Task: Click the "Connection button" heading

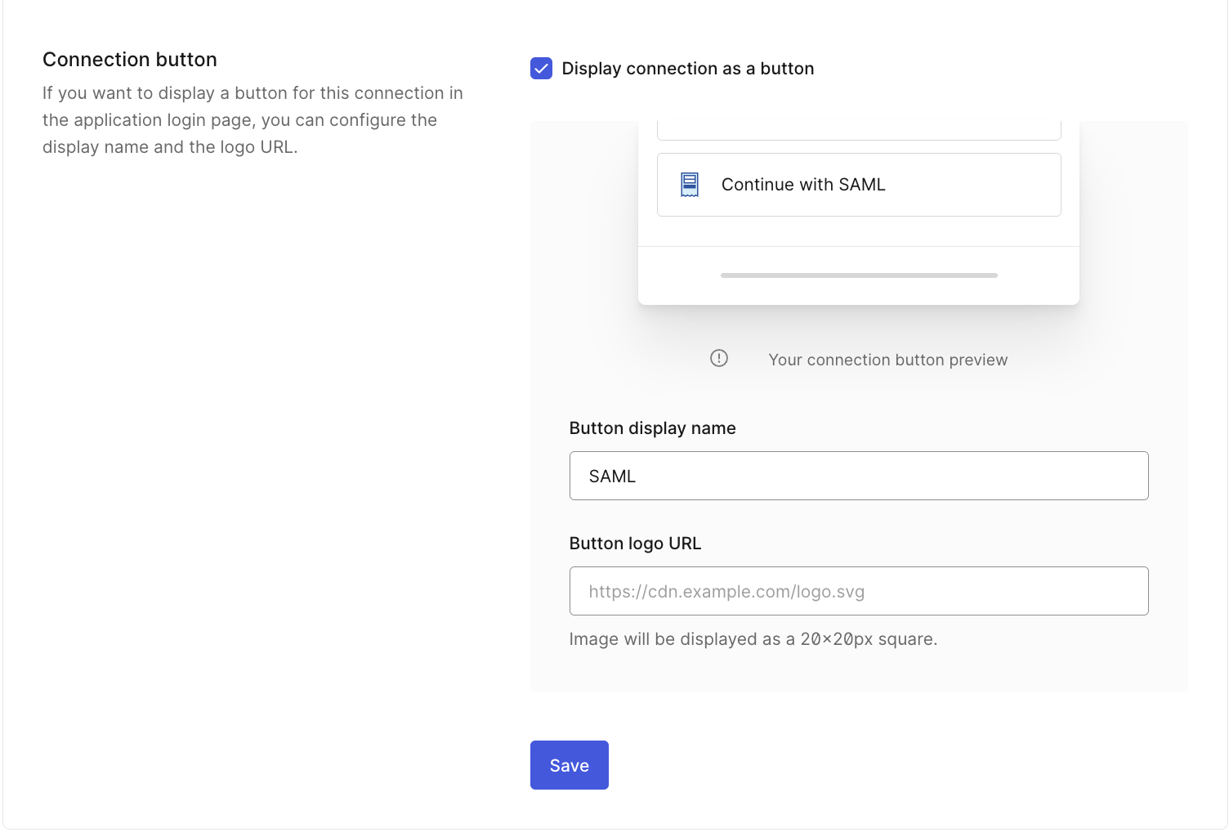Action: pyautogui.click(x=130, y=59)
